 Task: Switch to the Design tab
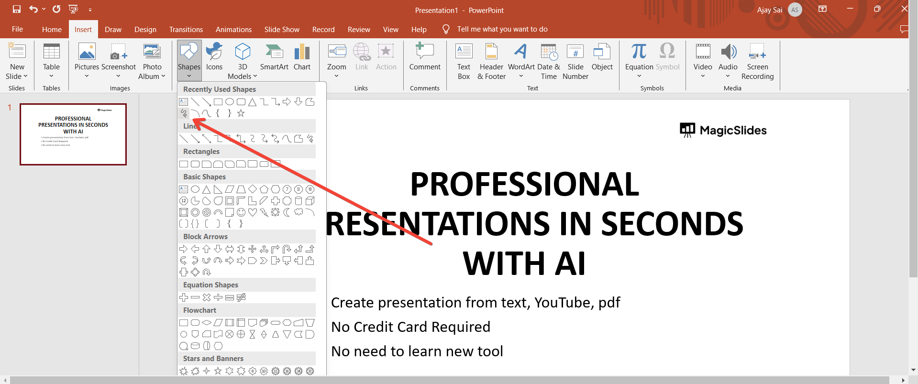(x=145, y=30)
